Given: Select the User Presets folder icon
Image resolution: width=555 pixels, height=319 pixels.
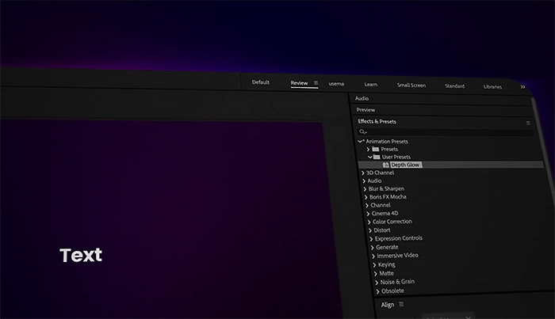Looking at the screenshot, I should [x=377, y=157].
